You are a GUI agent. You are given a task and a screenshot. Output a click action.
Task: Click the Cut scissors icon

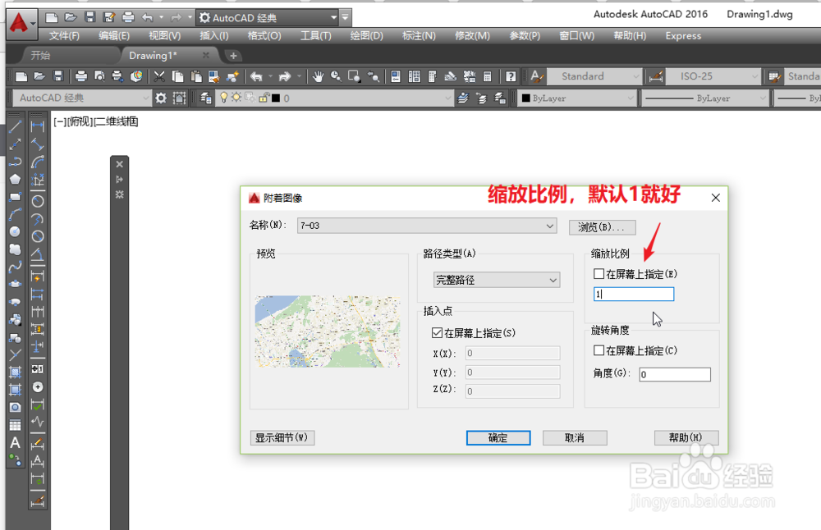tap(158, 76)
